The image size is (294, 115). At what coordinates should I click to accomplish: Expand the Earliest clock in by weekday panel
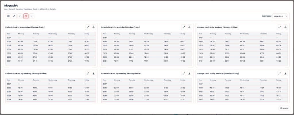tap(88, 27)
